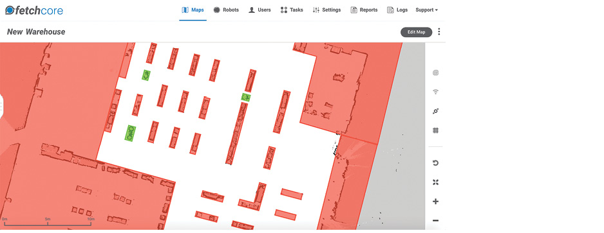The width and height of the screenshot is (604, 233).
Task: Toggle the grid overlay icon
Action: tap(436, 130)
